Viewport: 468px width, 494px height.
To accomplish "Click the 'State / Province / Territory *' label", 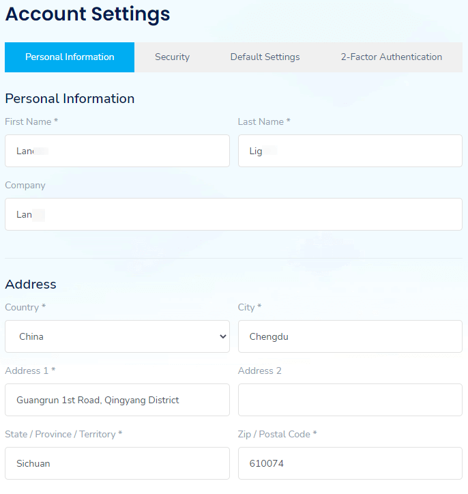I will 63,434.
